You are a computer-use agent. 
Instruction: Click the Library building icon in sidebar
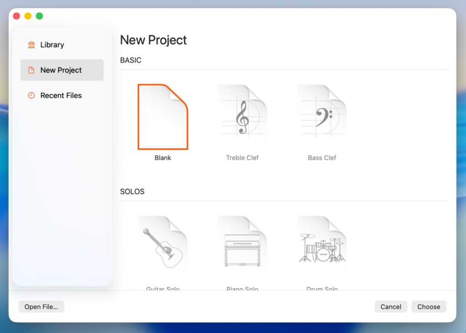[x=31, y=45]
